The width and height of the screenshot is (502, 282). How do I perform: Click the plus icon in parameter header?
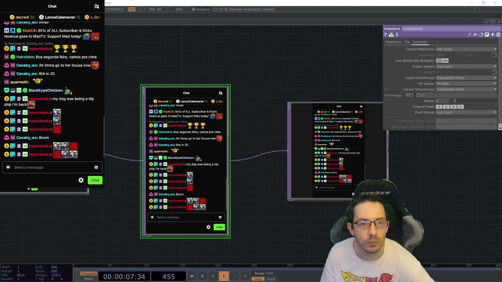pos(493,35)
